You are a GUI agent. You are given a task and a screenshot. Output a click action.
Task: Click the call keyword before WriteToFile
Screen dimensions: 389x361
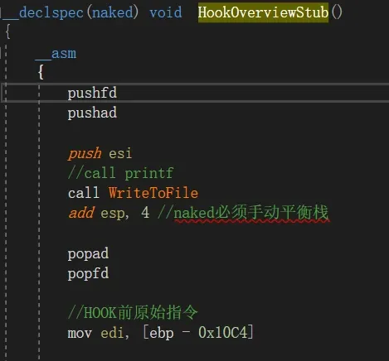(x=84, y=193)
